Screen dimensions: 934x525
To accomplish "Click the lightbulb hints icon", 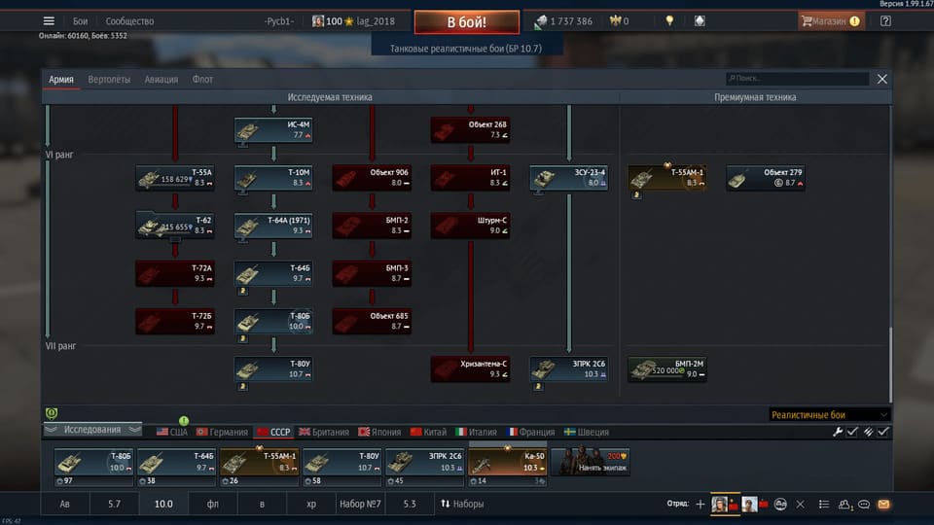I will click(669, 20).
